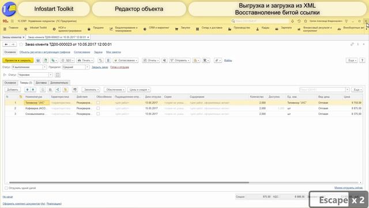Open the Infostart Toolkit section menu
Screen dimensions: 369x208
coord(36,29)
